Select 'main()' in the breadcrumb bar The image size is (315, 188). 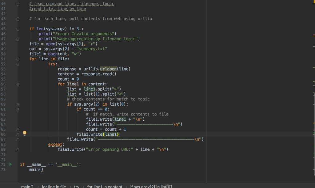tap(27, 186)
